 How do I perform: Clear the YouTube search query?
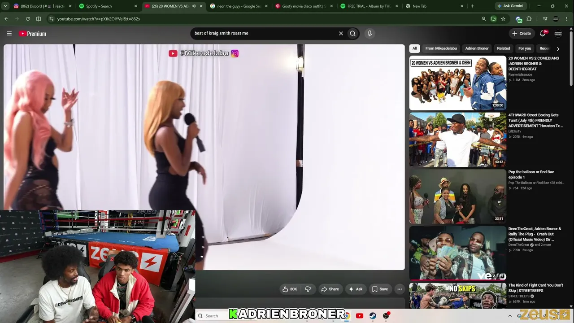click(341, 33)
